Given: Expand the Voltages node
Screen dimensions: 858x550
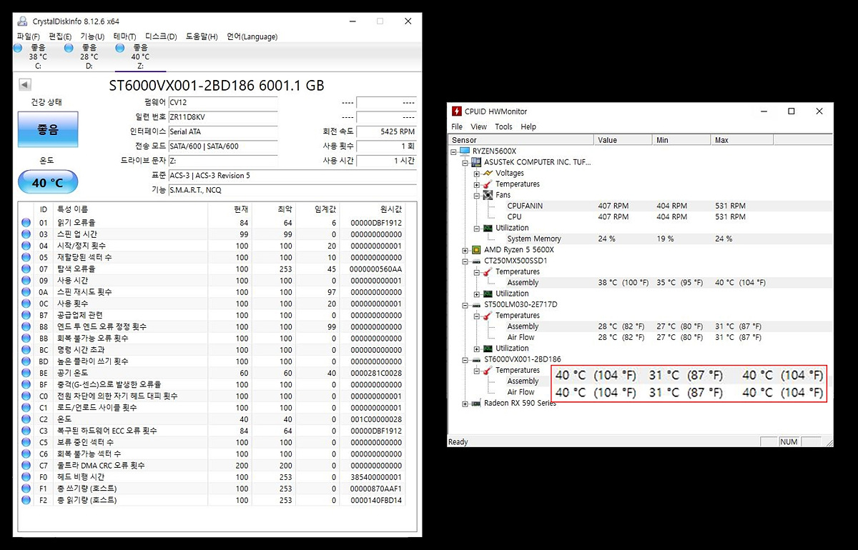Looking at the screenshot, I should (477, 174).
